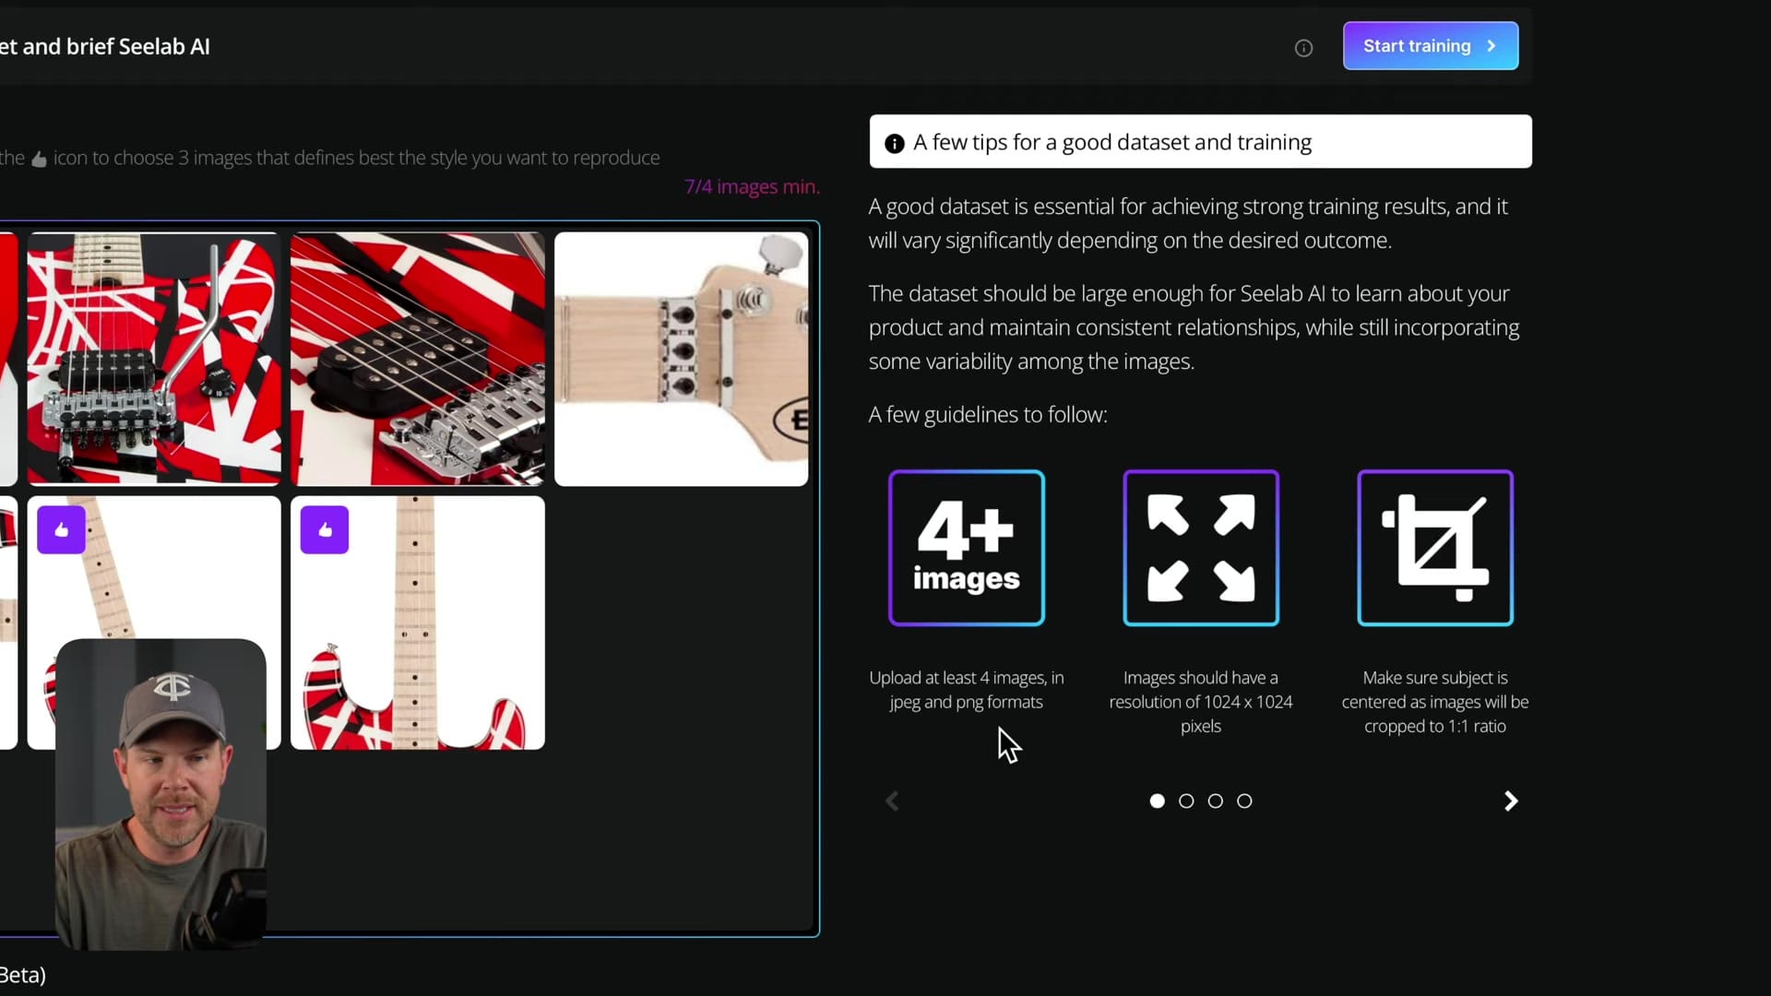The height and width of the screenshot is (996, 1771).
Task: Toggle thumbs-up on the guitar neck and red body image
Action: 325,529
